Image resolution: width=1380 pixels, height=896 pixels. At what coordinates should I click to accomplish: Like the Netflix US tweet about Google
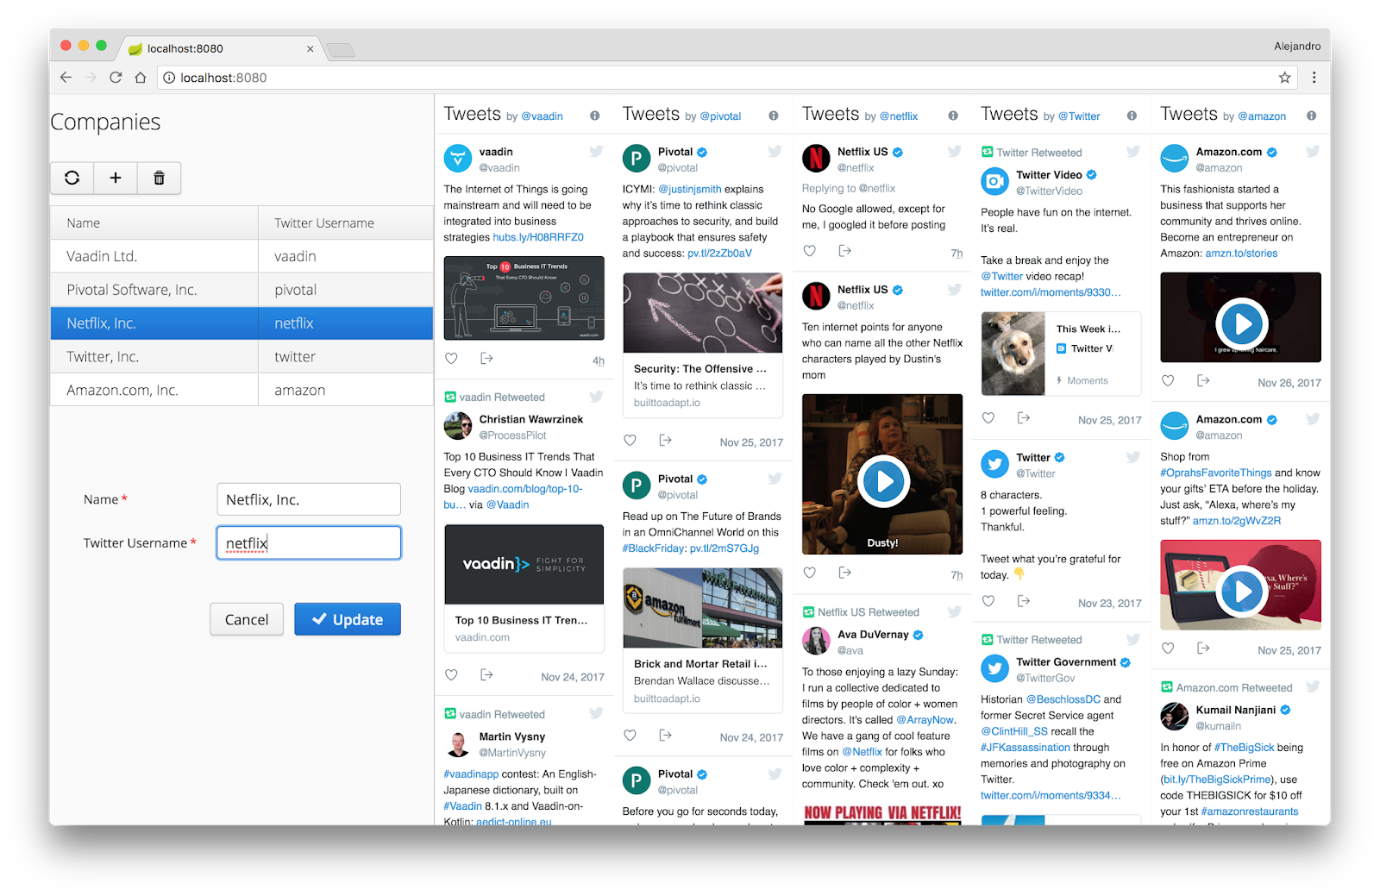point(809,251)
